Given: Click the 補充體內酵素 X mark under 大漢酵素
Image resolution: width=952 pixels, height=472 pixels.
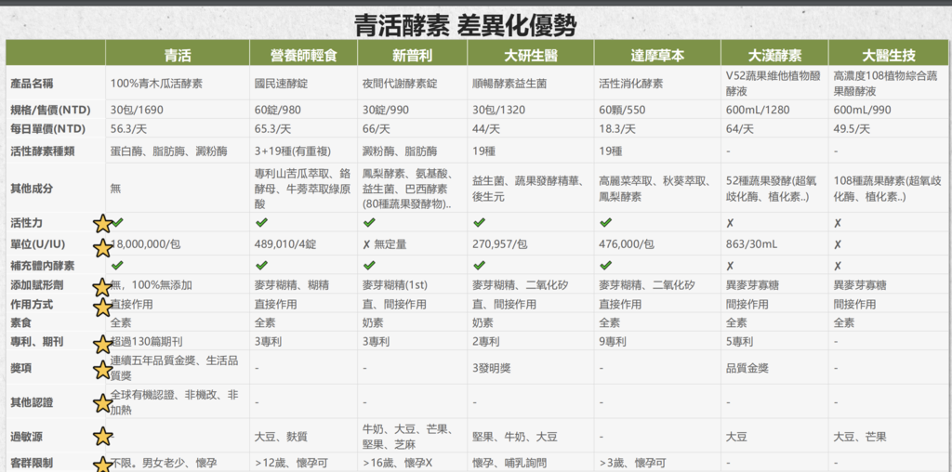Looking at the screenshot, I should coord(730,266).
